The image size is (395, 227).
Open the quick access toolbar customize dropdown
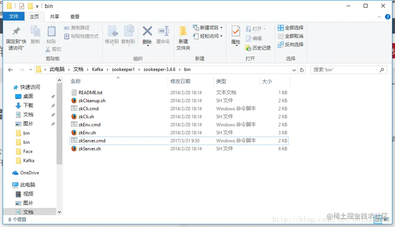(37, 6)
